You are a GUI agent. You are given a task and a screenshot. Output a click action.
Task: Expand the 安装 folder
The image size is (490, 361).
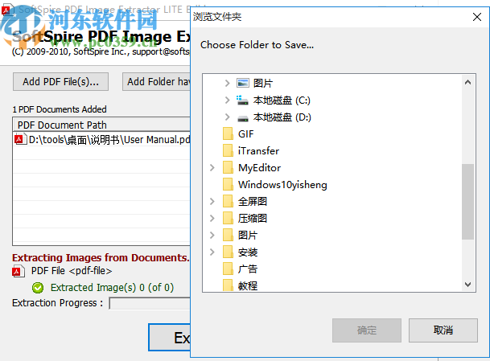212,252
